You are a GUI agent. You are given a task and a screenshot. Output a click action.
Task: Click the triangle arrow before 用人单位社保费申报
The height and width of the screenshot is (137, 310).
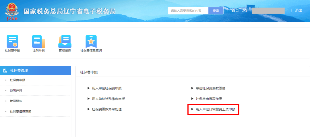click(x=89, y=88)
